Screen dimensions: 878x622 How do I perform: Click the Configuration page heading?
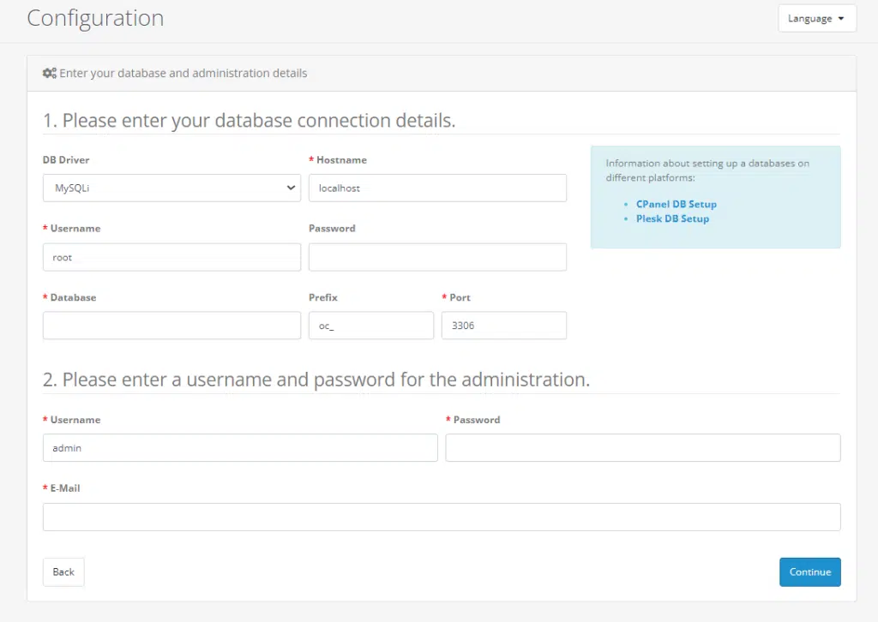point(95,18)
